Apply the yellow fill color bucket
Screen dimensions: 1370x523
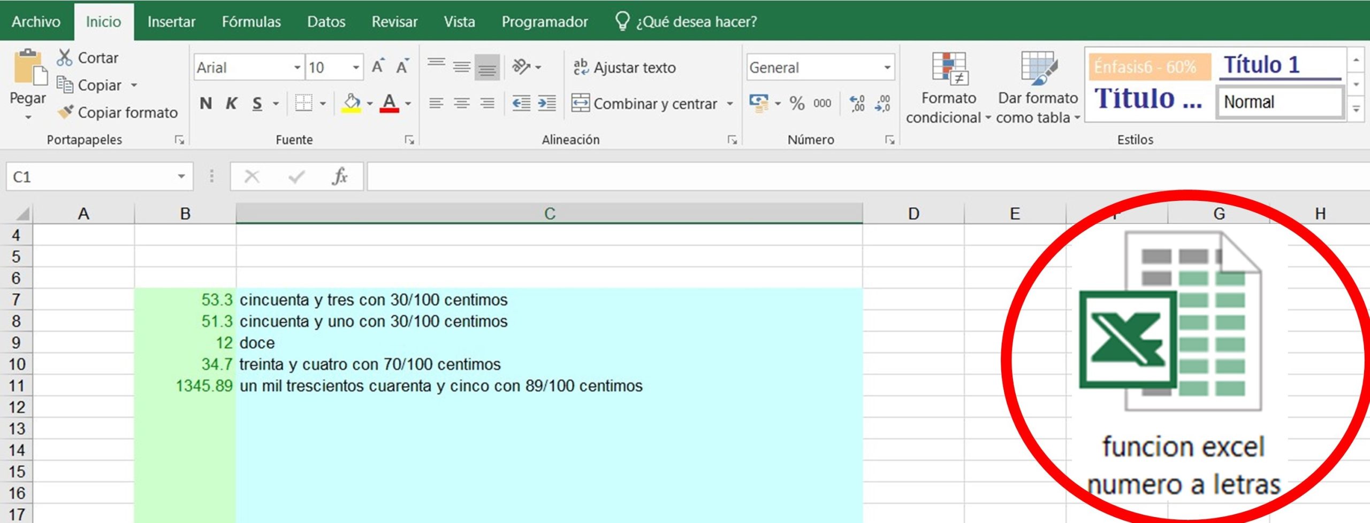(x=351, y=103)
